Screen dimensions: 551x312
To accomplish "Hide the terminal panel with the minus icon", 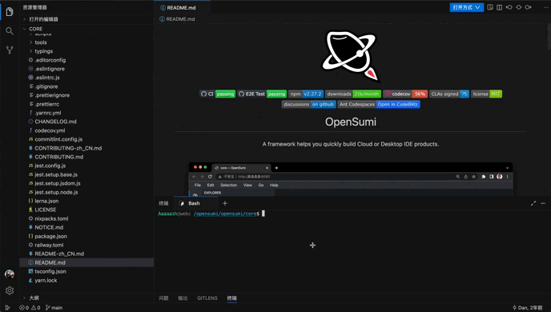I will [x=543, y=203].
